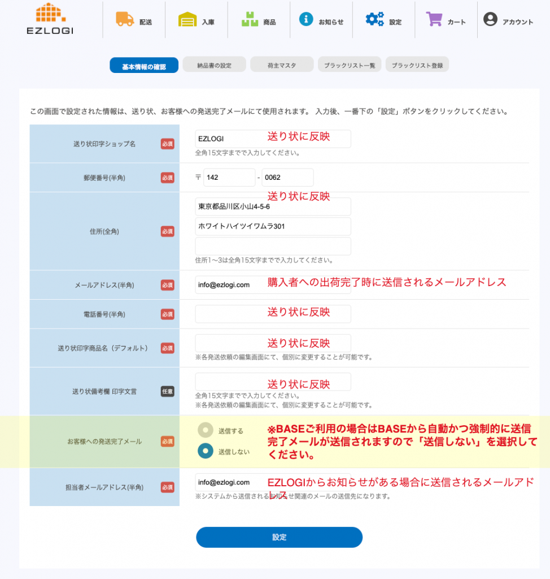Select the 送信する radio button

click(206, 430)
